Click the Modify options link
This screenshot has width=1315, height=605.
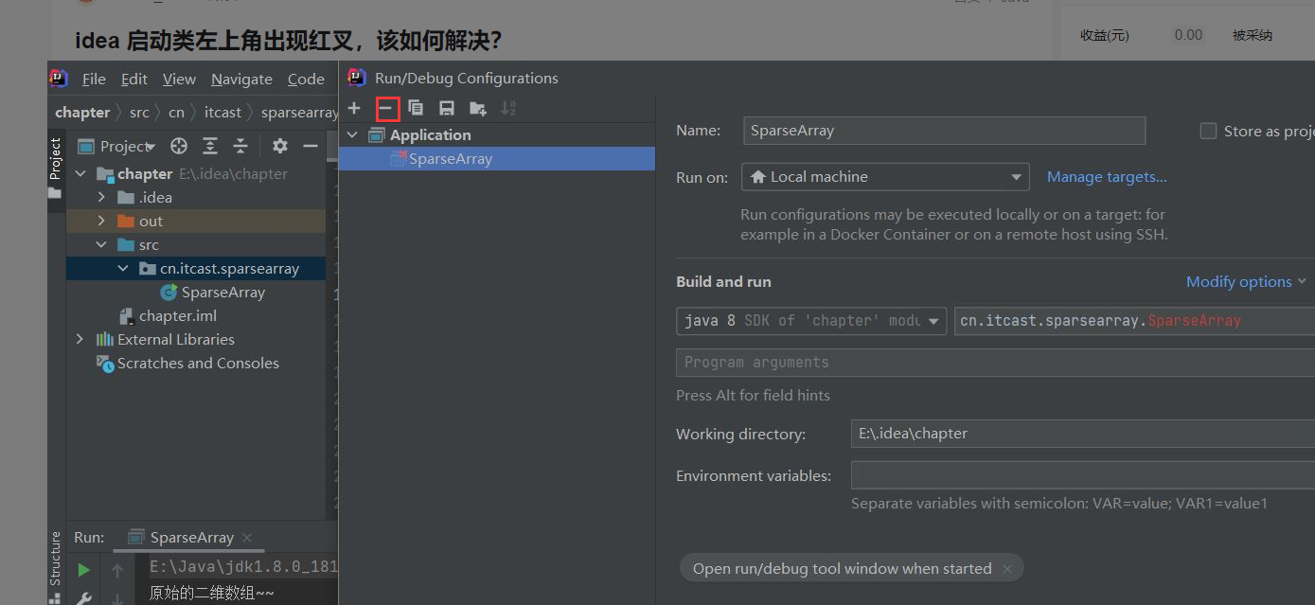[1238, 282]
